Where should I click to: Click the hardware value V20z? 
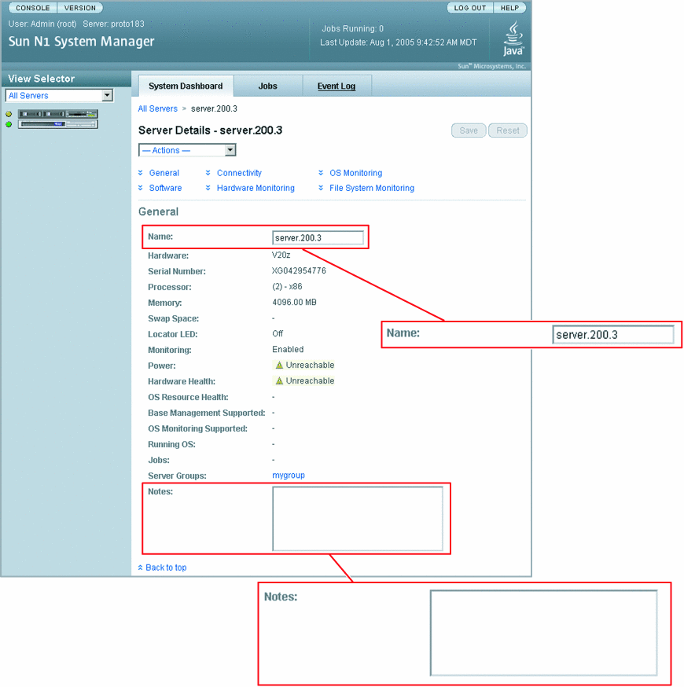(x=281, y=255)
